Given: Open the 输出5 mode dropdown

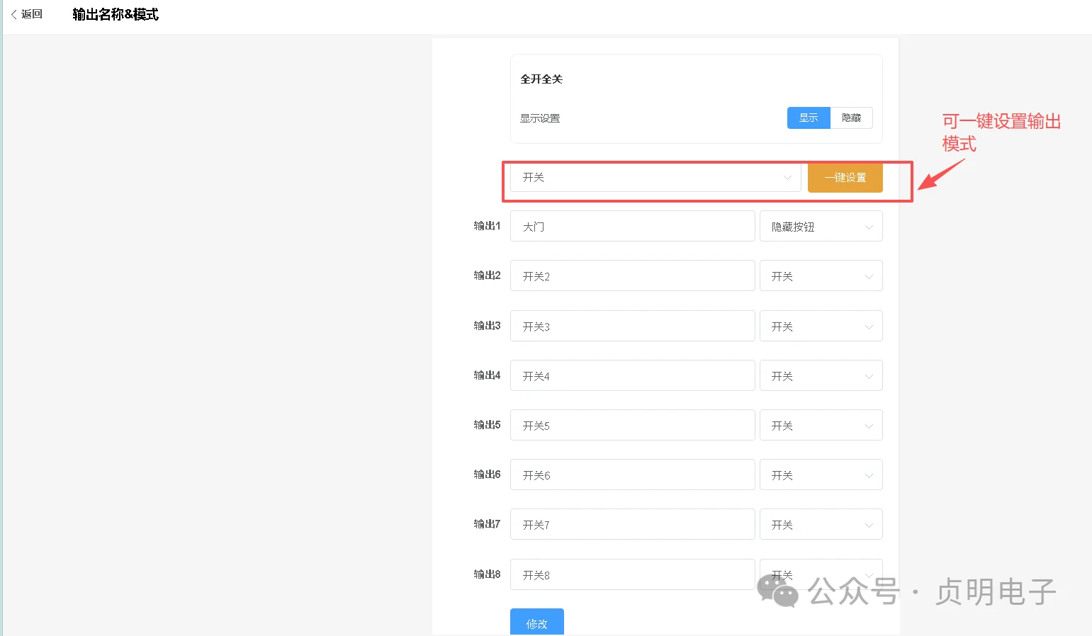Looking at the screenshot, I should point(821,426).
